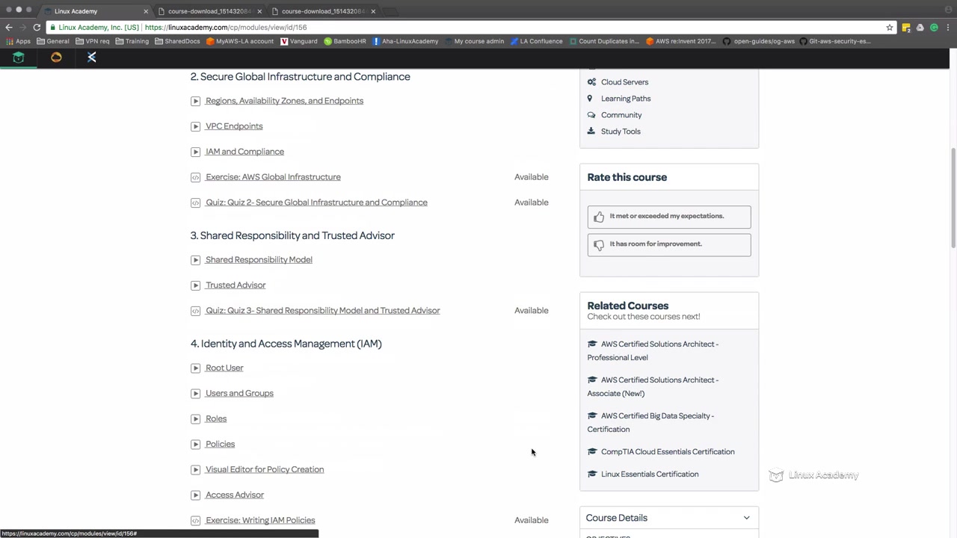This screenshot has height=538, width=957.
Task: Click play icon beside Shared Responsibility Model
Action: (195, 260)
